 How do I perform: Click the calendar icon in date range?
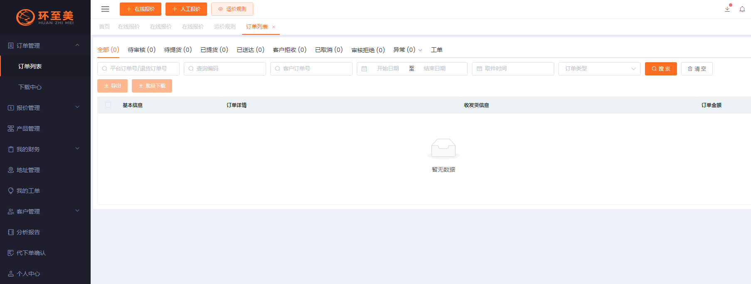(x=364, y=69)
